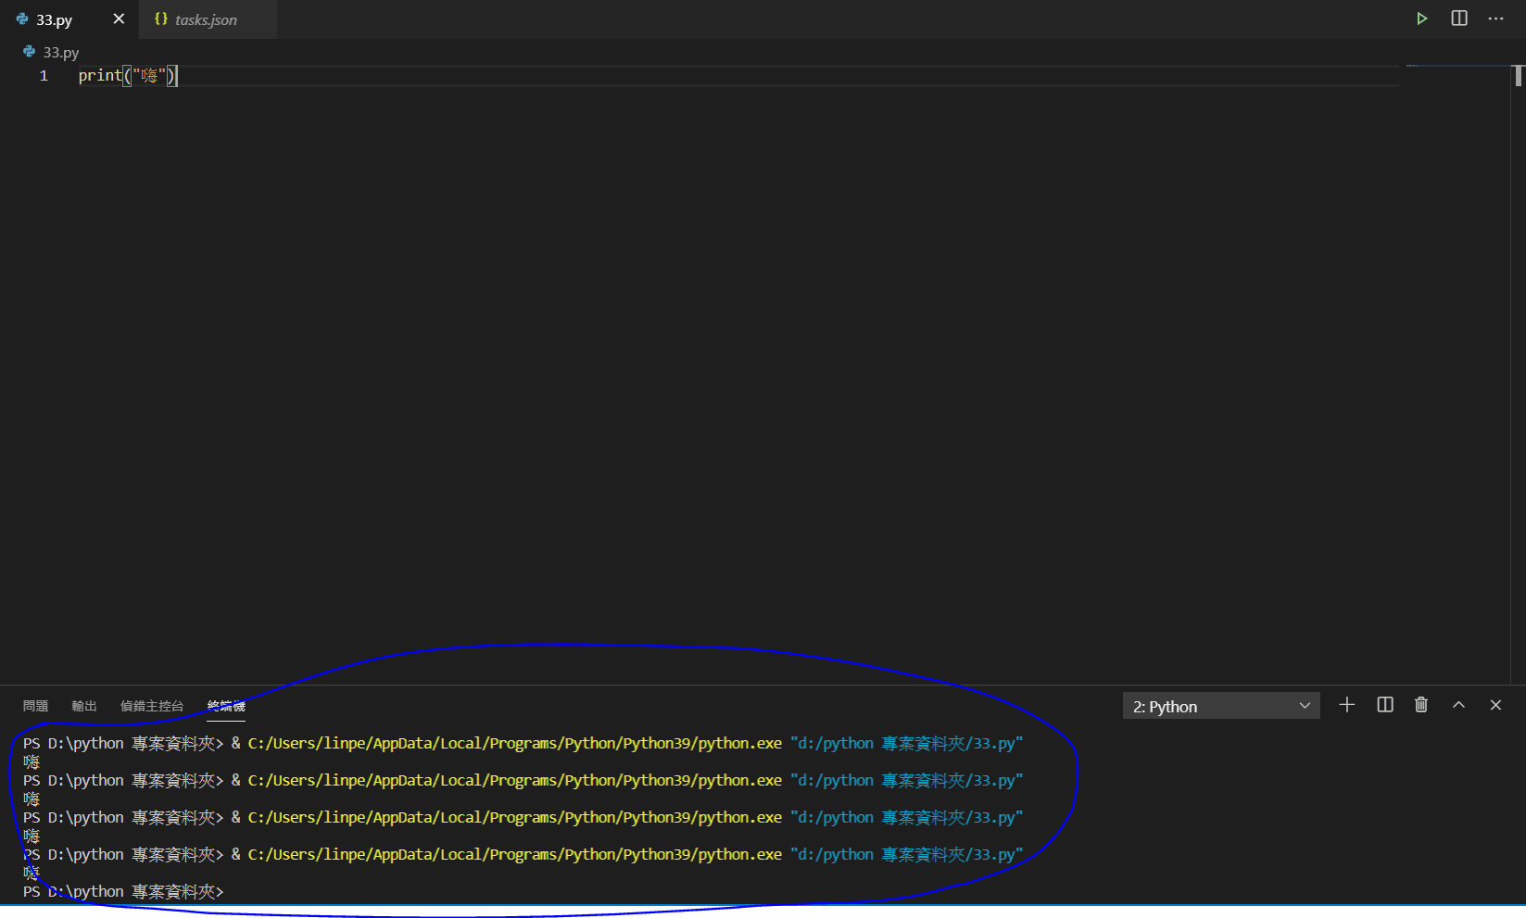Open more editor actions with ellipsis icon
The height and width of the screenshot is (918, 1526).
pos(1495,18)
